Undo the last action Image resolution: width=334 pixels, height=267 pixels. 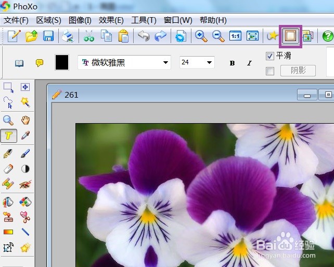tap(144, 36)
